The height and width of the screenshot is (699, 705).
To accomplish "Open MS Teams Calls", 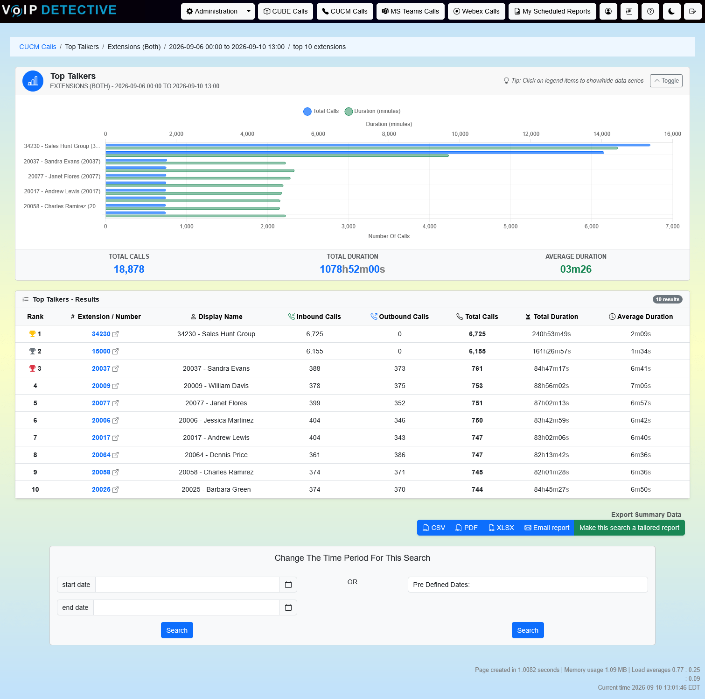I will click(x=411, y=11).
